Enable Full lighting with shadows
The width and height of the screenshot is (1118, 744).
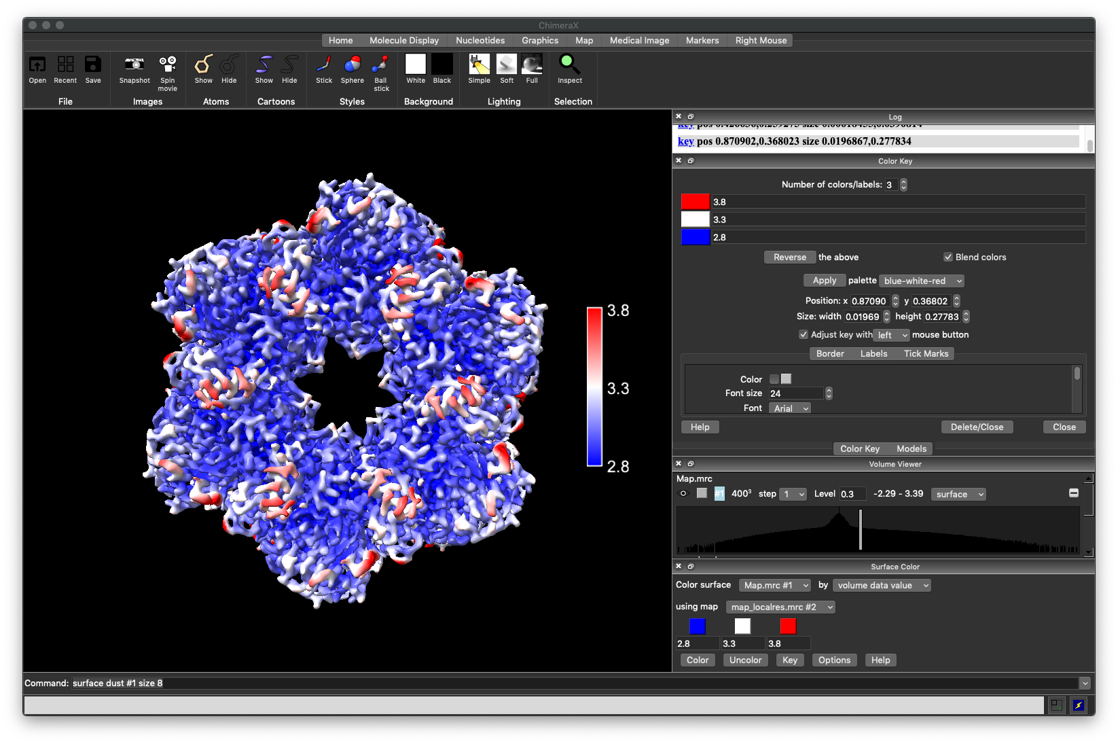pyautogui.click(x=532, y=68)
